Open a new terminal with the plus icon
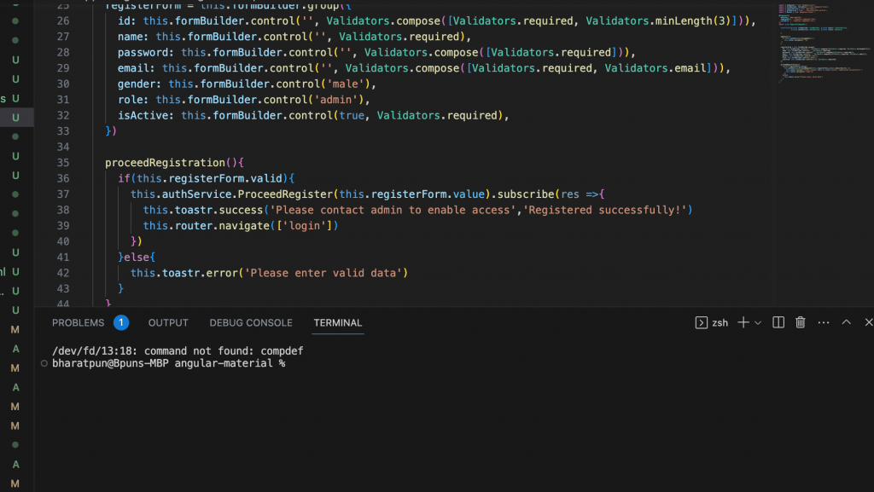The width and height of the screenshot is (874, 492). coord(743,322)
